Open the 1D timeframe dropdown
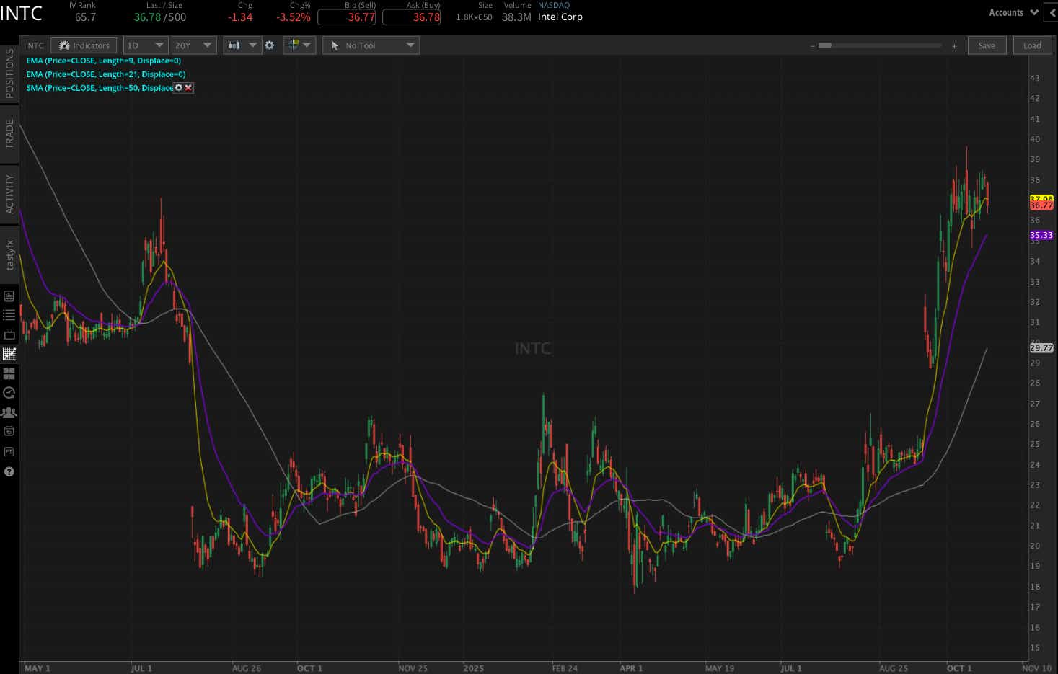Viewport: 1058px width, 674px height. coord(145,45)
